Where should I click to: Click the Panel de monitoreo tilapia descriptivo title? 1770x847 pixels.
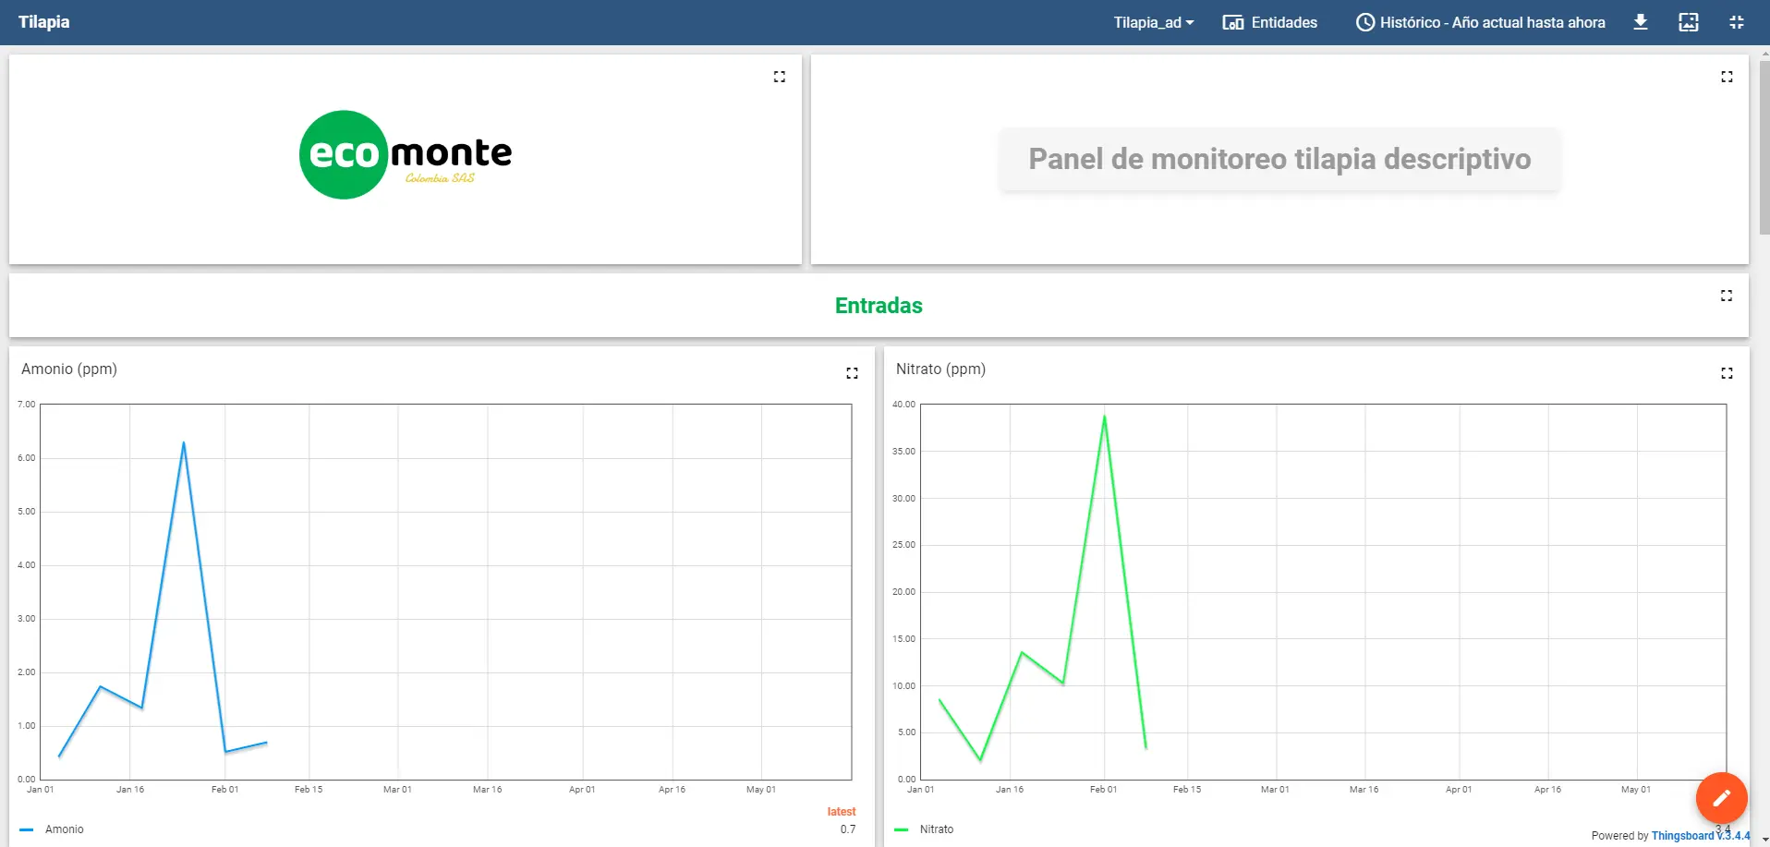1279,159
